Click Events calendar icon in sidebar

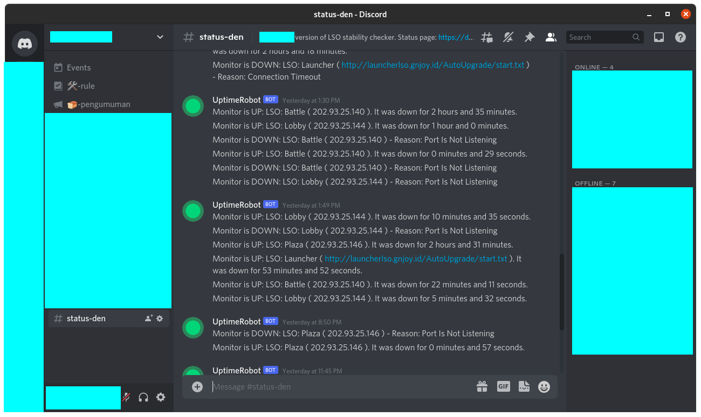[58, 67]
